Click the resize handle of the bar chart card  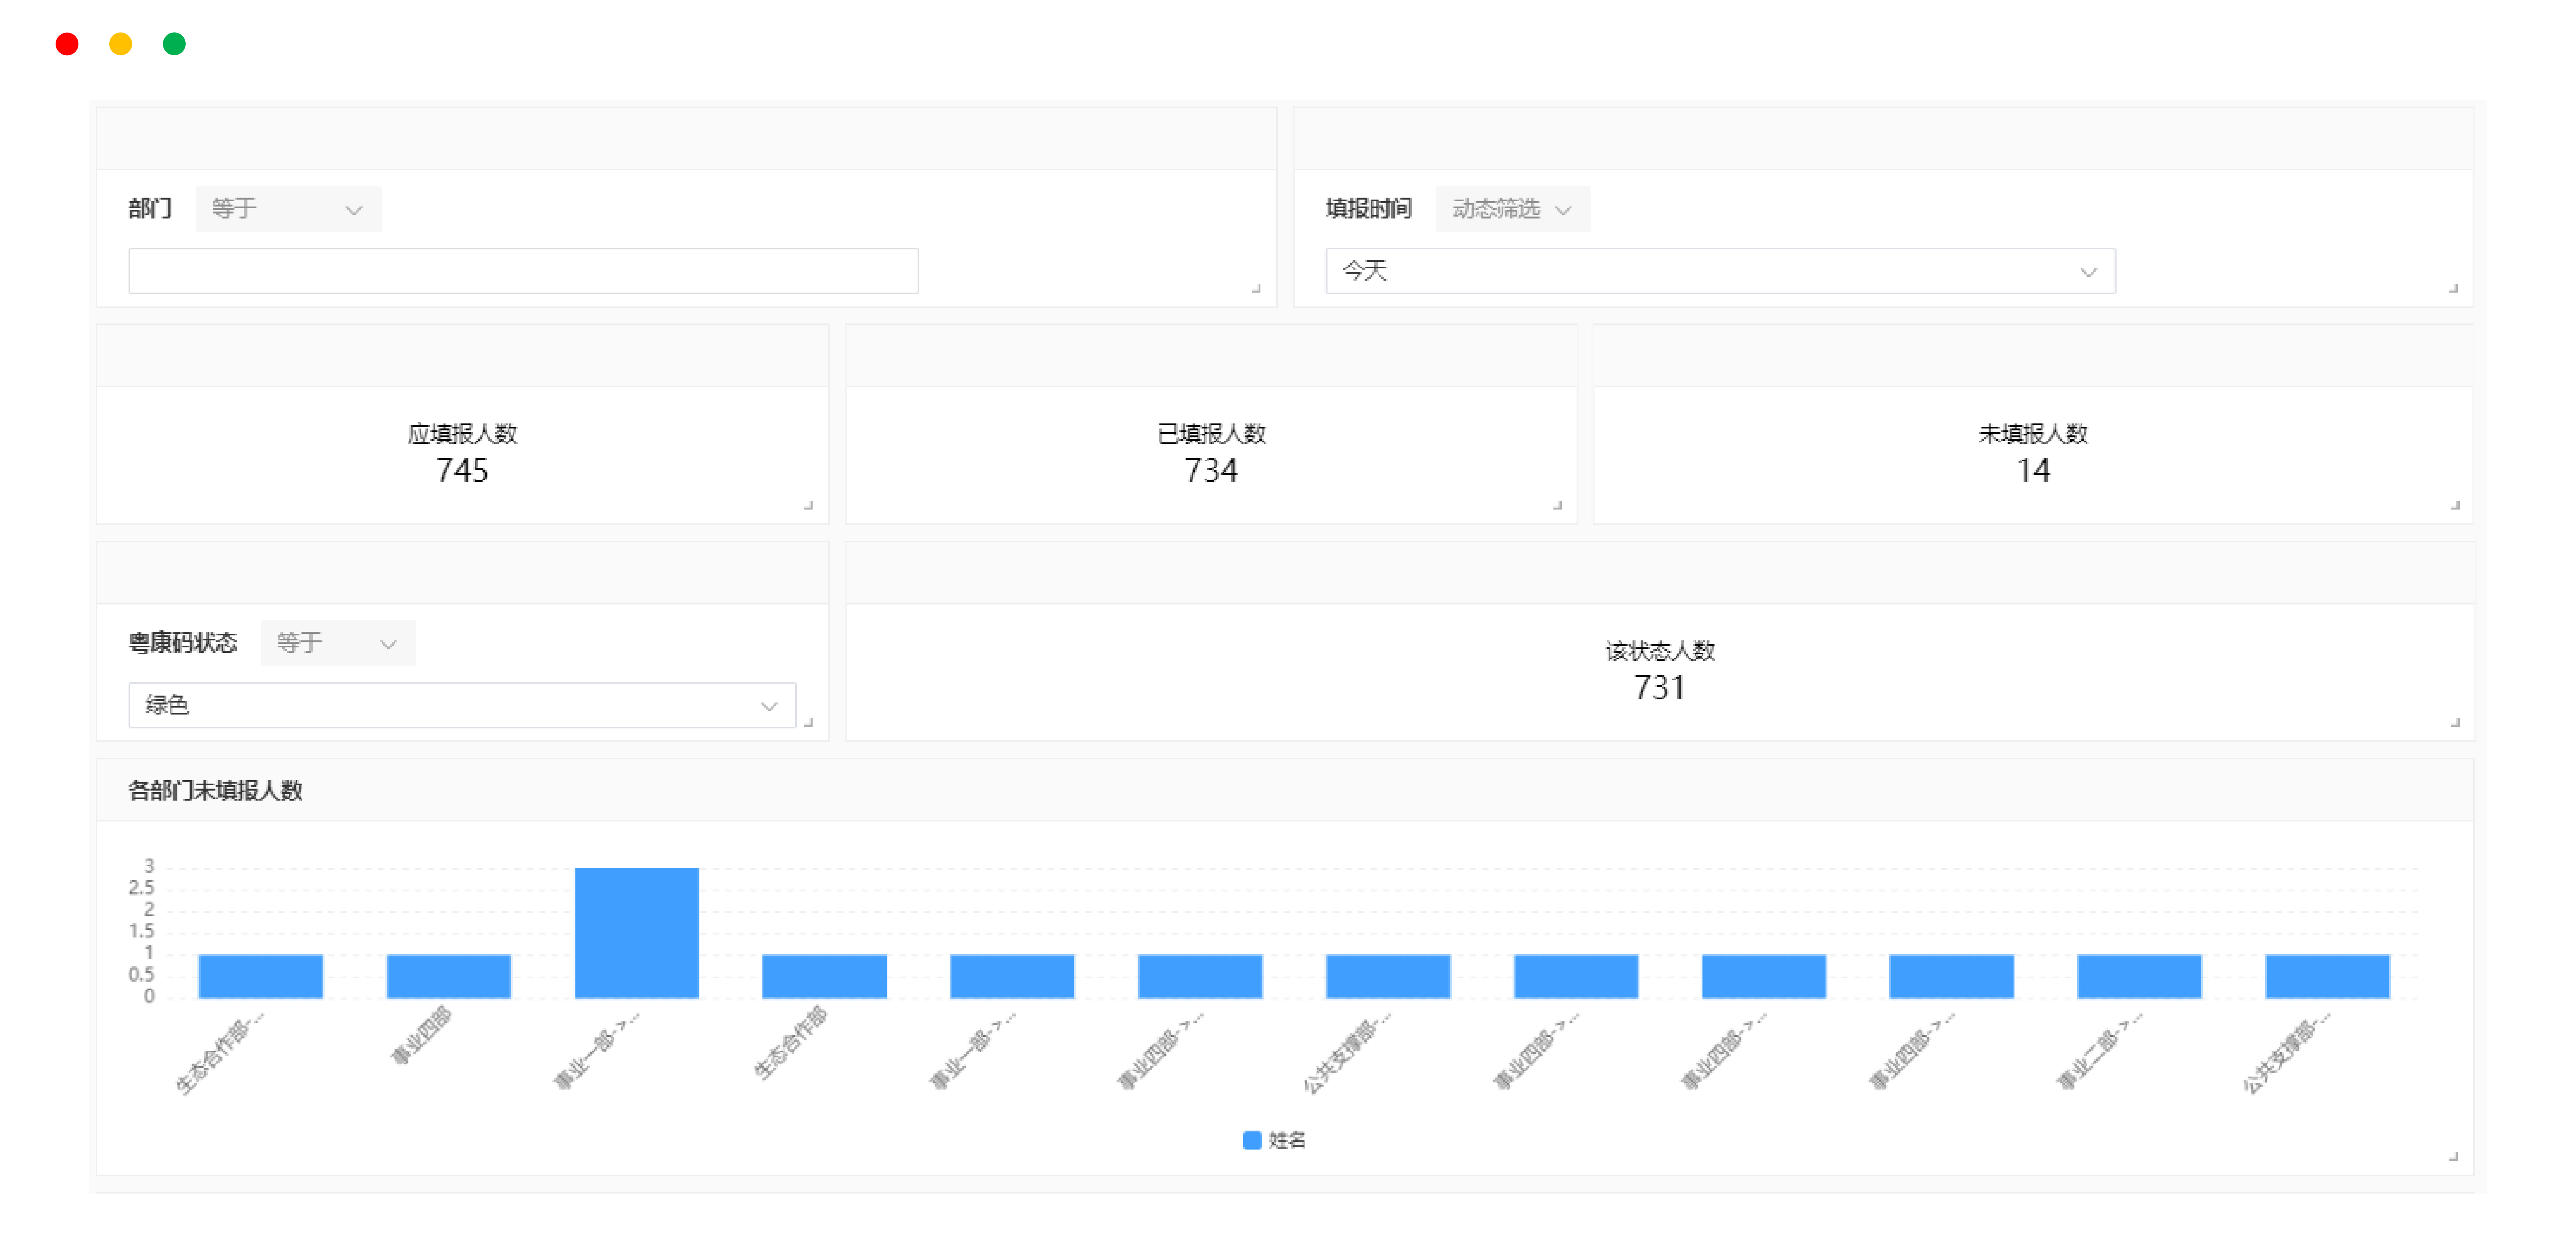2453,1157
